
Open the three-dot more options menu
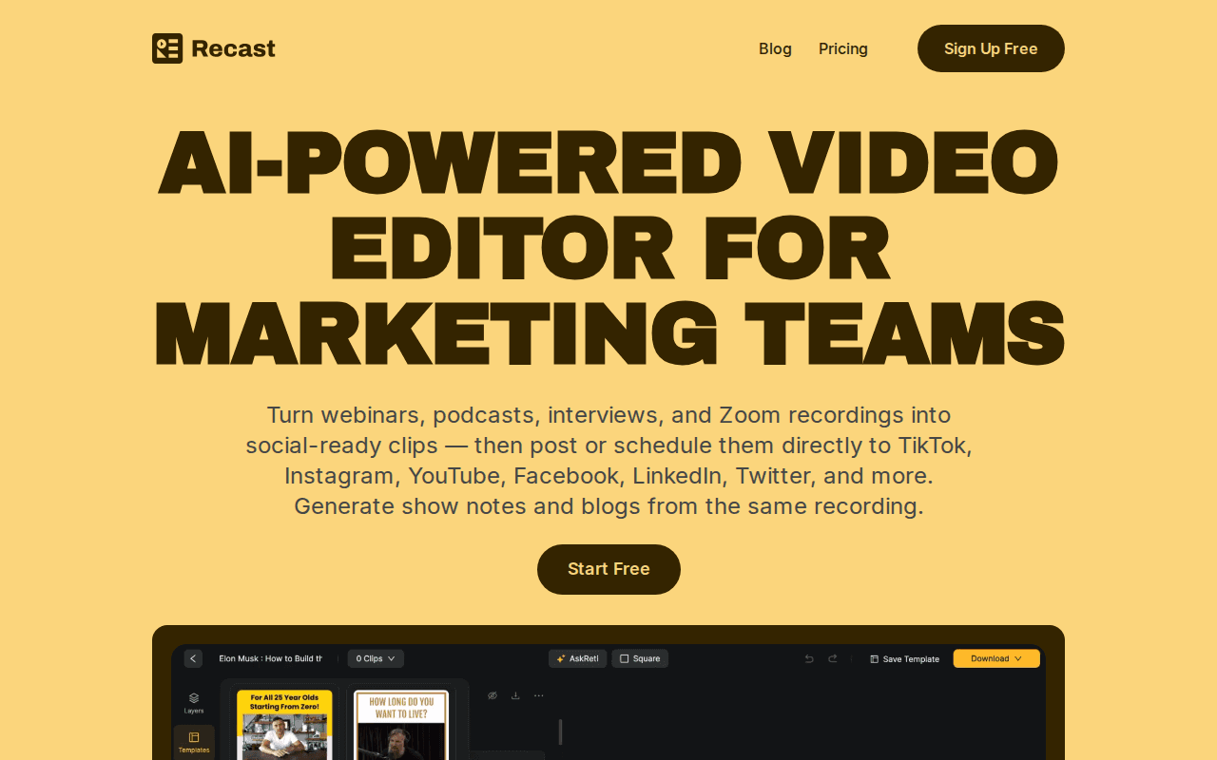[539, 695]
